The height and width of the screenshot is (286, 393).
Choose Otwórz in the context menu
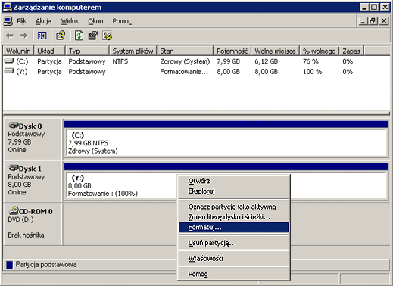pyautogui.click(x=234, y=181)
